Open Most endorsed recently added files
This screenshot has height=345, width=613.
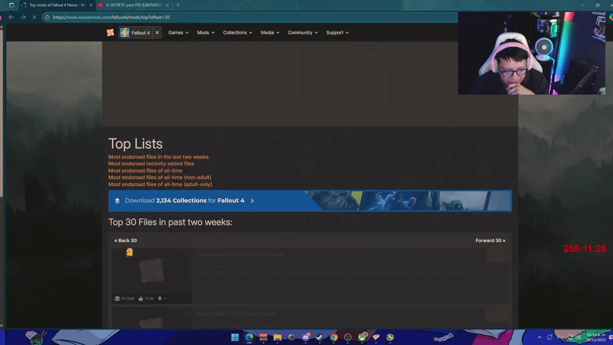[x=151, y=163]
